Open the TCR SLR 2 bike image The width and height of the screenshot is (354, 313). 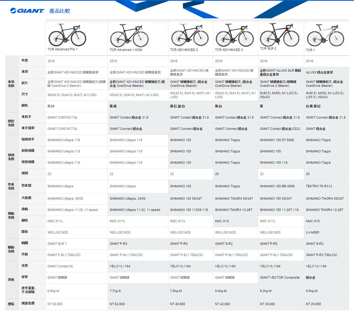coord(279,35)
